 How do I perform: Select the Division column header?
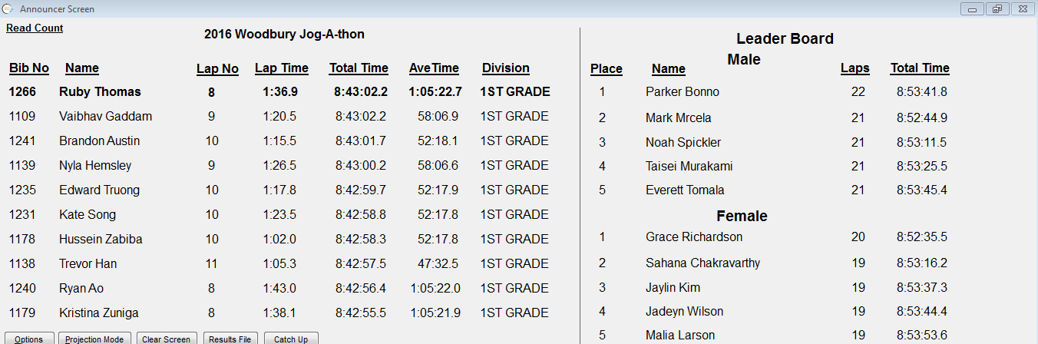(x=506, y=68)
